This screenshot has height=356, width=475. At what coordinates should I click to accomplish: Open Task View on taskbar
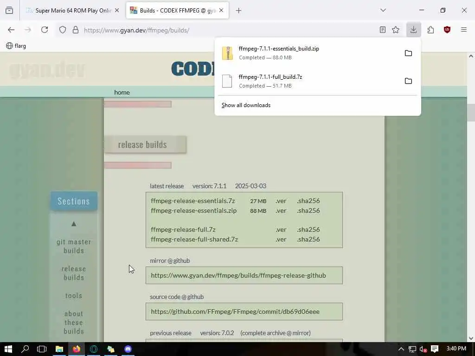coord(42,349)
